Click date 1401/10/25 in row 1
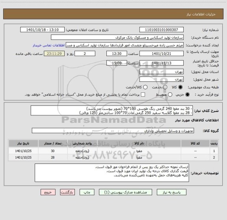 point(23,151)
